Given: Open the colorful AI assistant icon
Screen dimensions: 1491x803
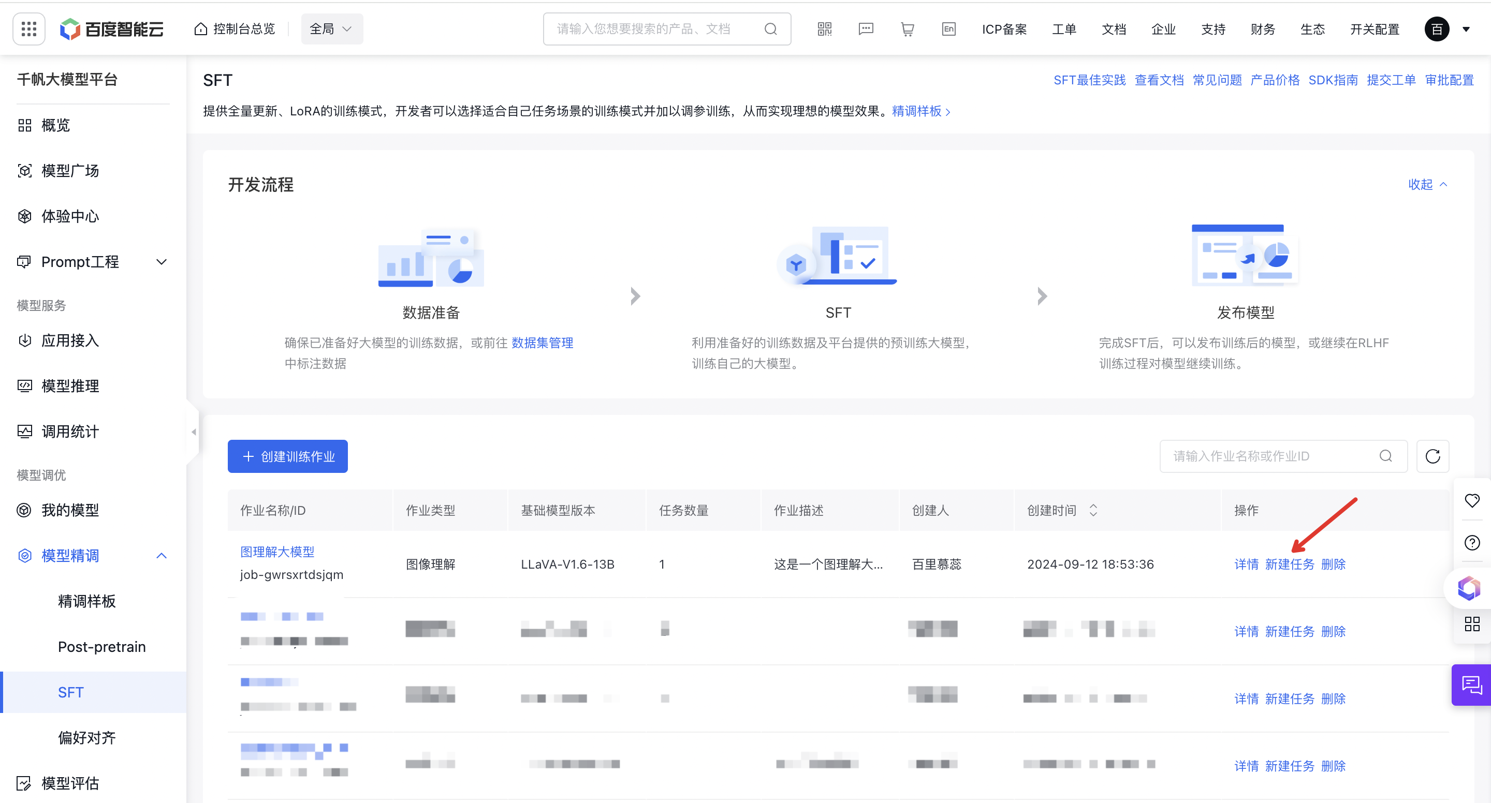Looking at the screenshot, I should coord(1469,587).
